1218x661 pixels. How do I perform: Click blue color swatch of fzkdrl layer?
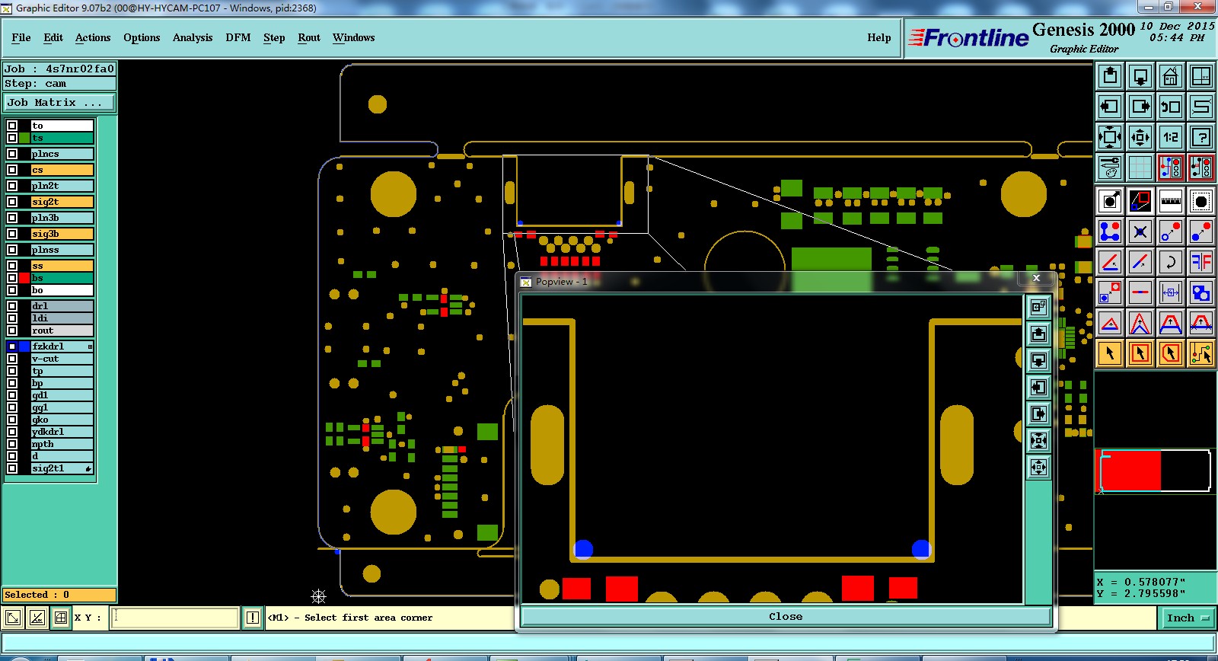click(x=24, y=346)
